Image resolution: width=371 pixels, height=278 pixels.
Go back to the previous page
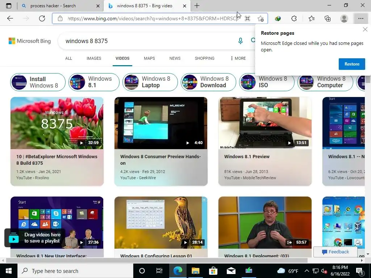tap(10, 18)
